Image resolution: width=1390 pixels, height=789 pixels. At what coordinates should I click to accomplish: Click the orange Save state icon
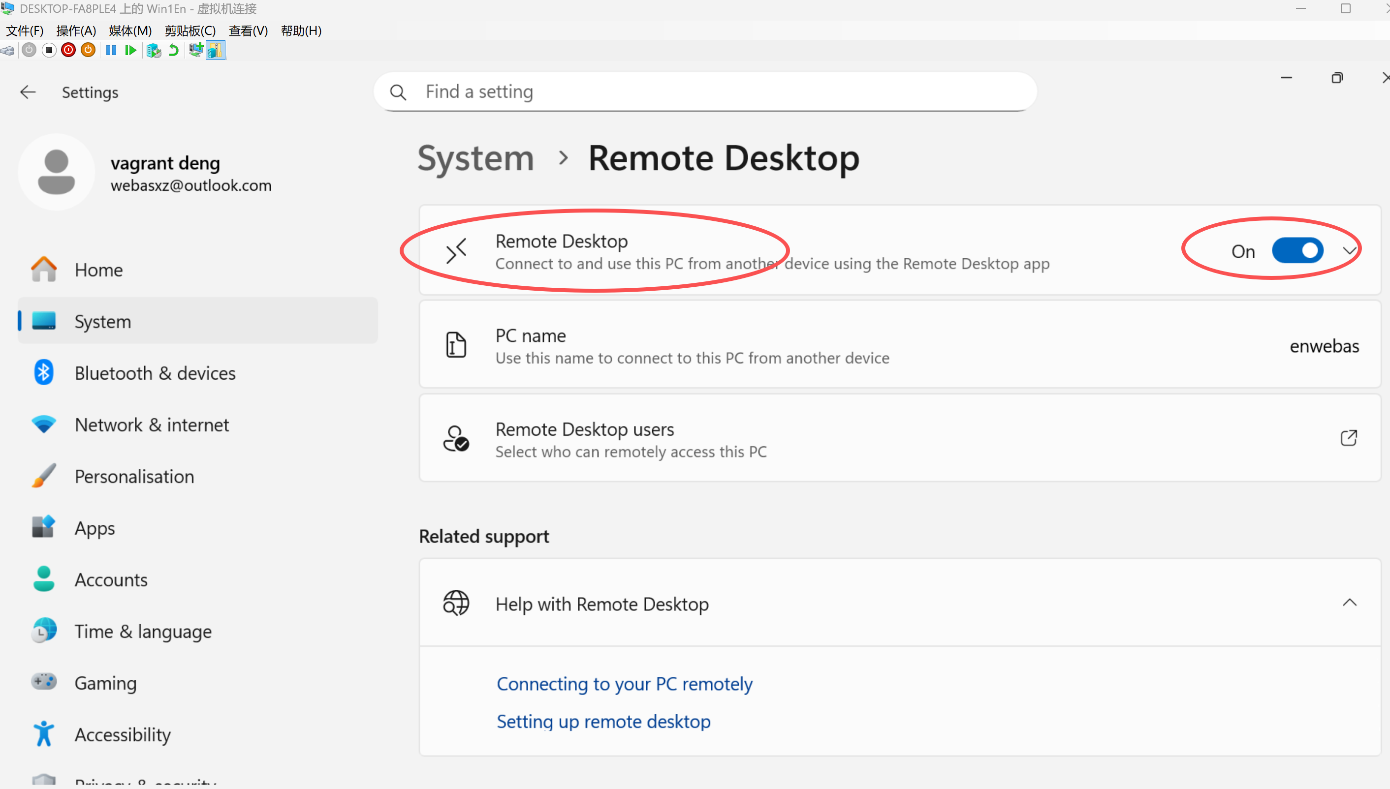click(x=88, y=50)
